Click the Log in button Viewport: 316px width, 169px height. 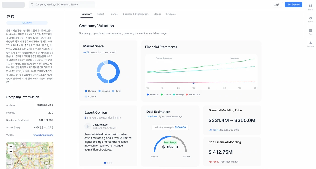coord(277,4)
